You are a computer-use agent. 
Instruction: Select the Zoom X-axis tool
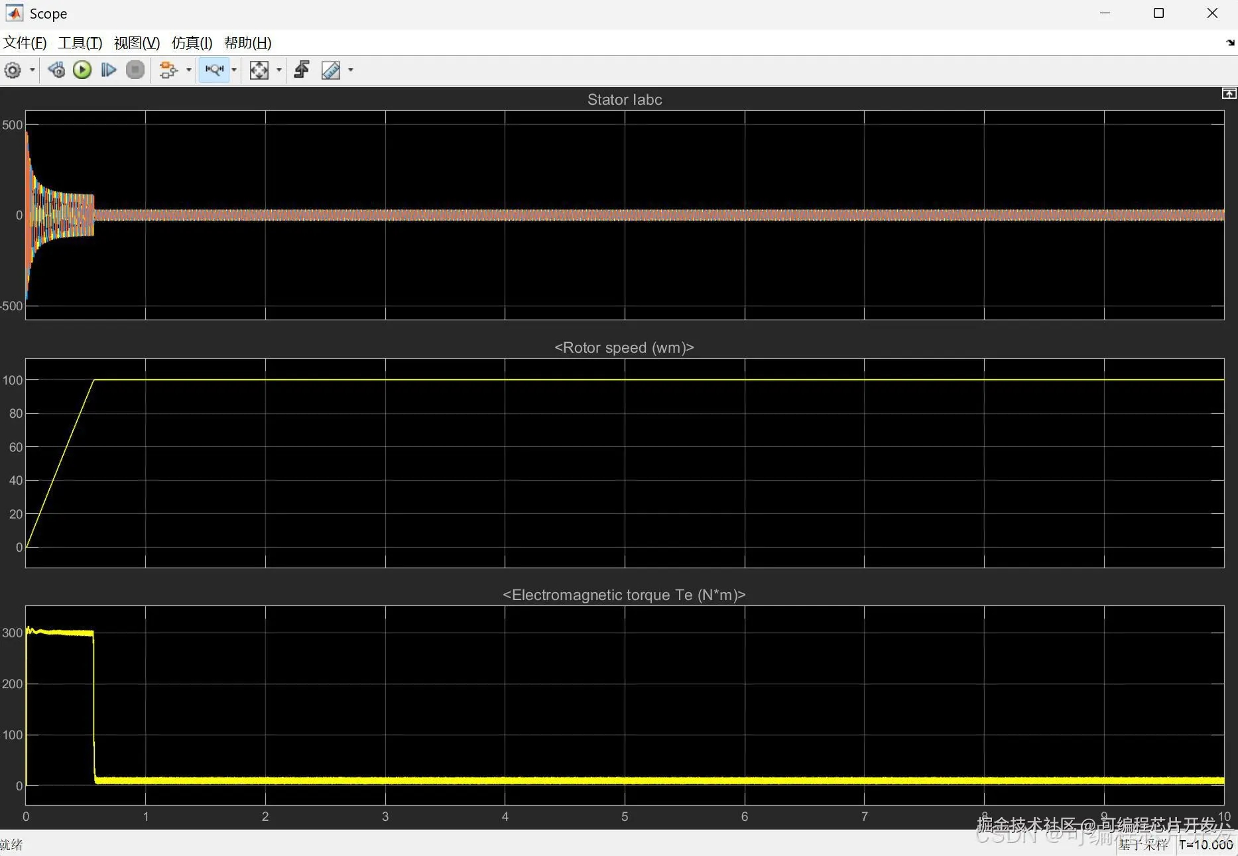[214, 70]
